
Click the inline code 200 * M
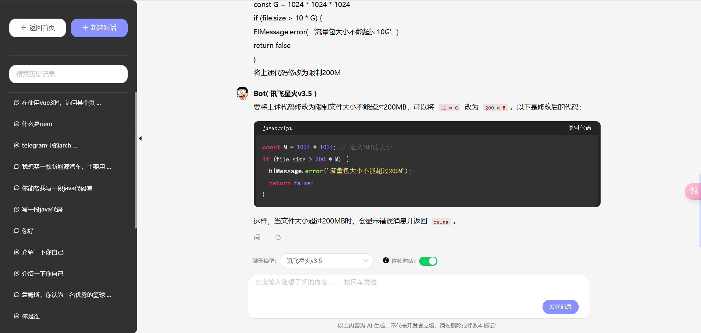(495, 108)
